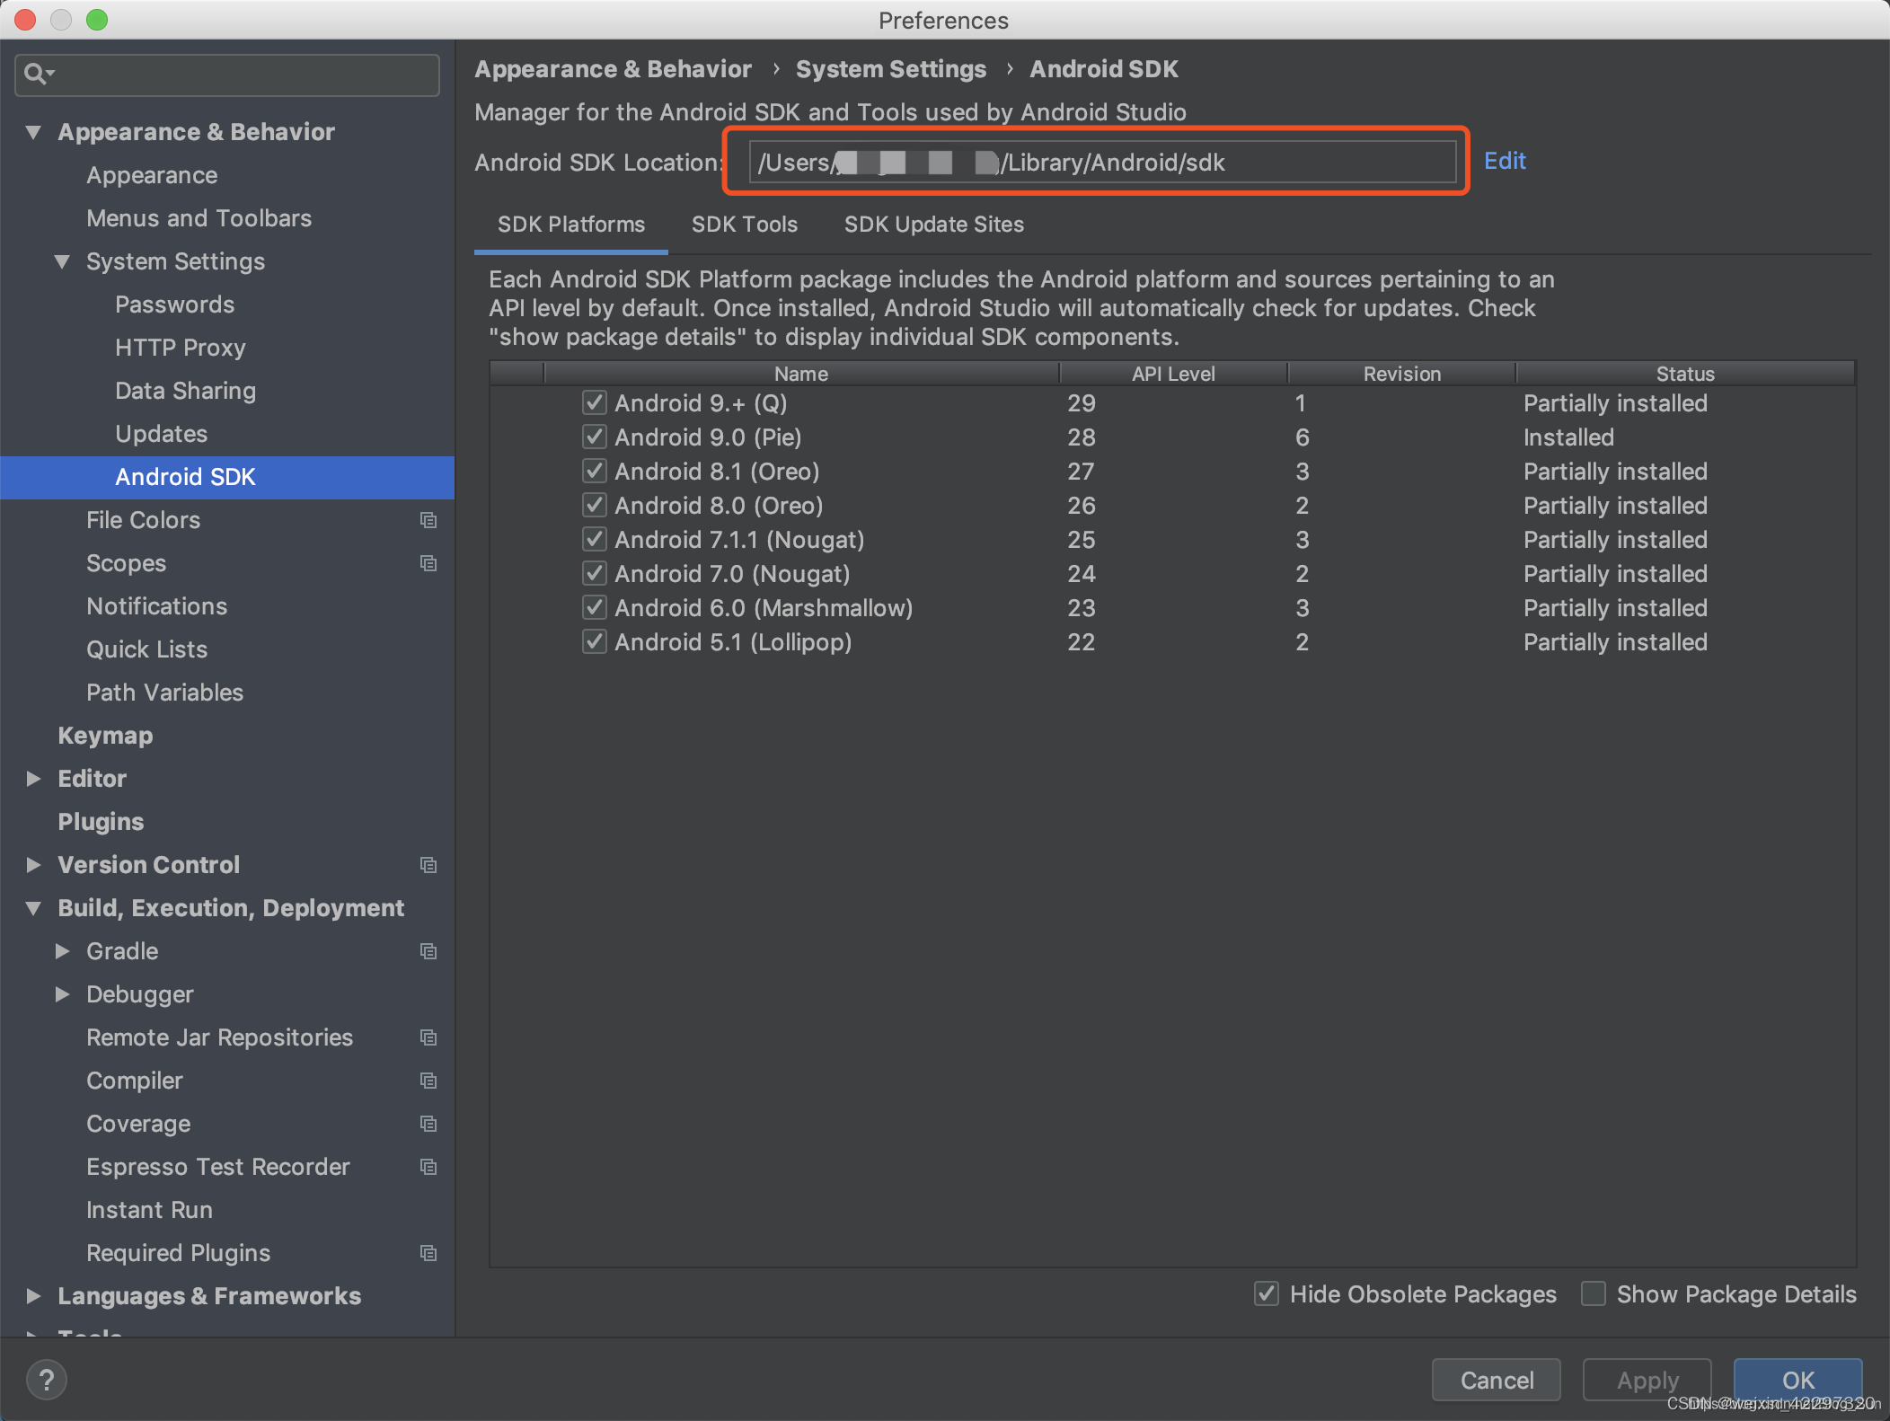The image size is (1890, 1421).
Task: Click the Apply button
Action: pos(1647,1380)
